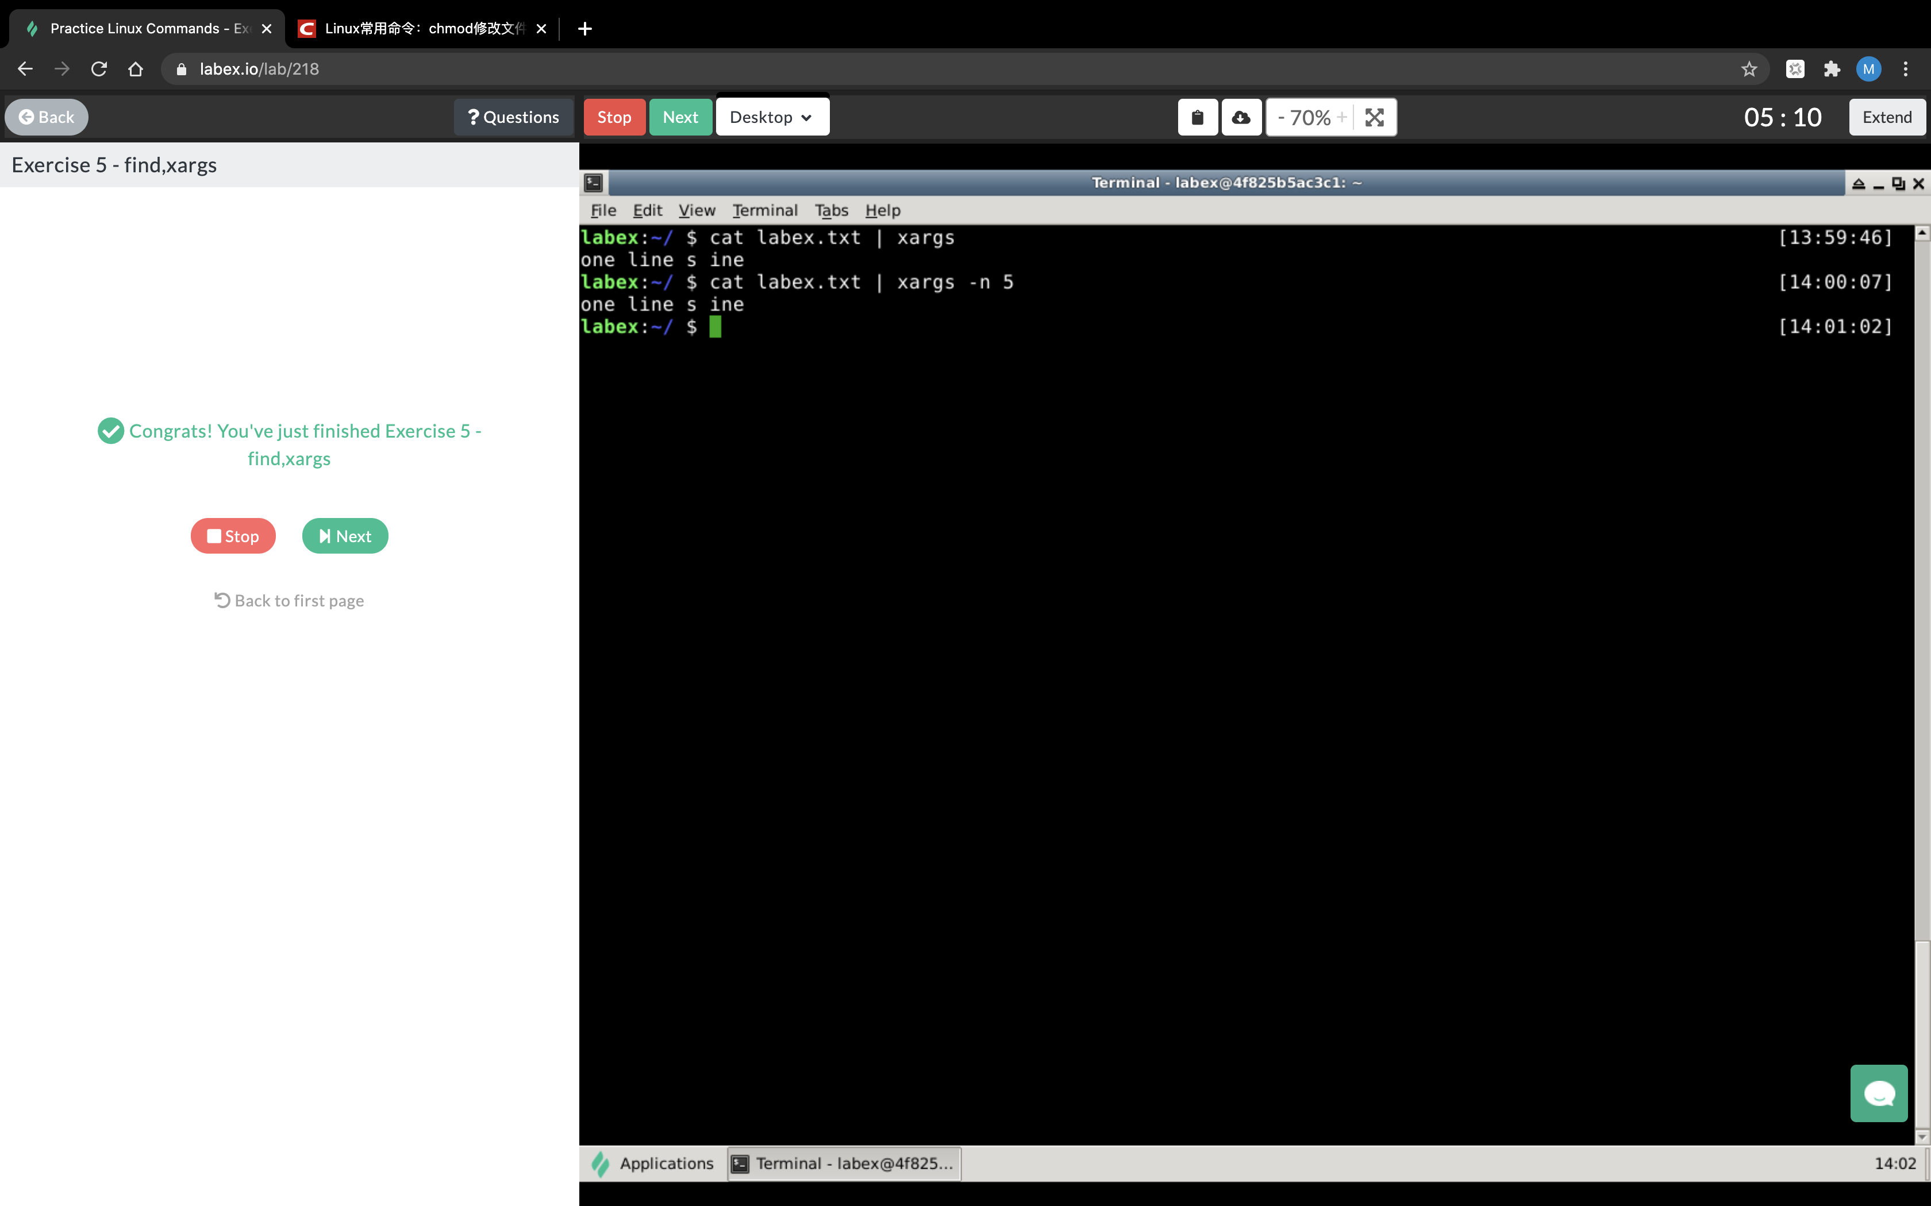Image resolution: width=1931 pixels, height=1206 pixels.
Task: Open the terminal window menu icon
Action: tap(593, 183)
